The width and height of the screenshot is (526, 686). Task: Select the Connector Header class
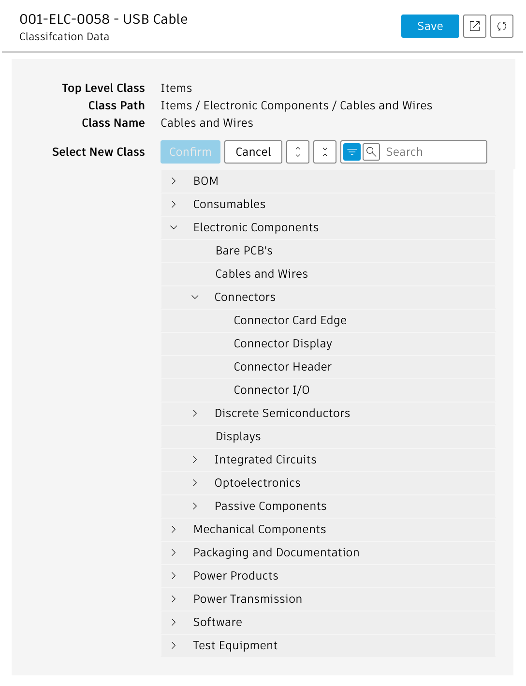click(x=283, y=367)
